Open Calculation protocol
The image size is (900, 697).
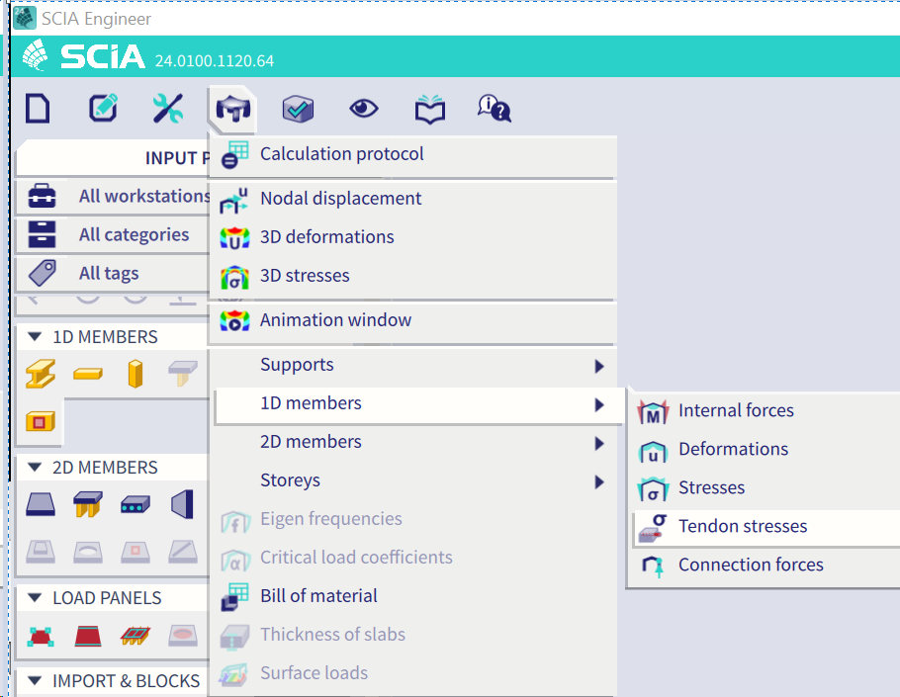pos(341,154)
